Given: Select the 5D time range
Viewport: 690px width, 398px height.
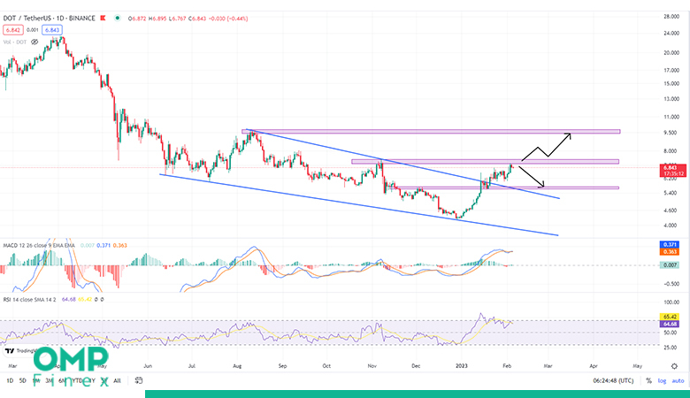Looking at the screenshot, I should tap(22, 381).
